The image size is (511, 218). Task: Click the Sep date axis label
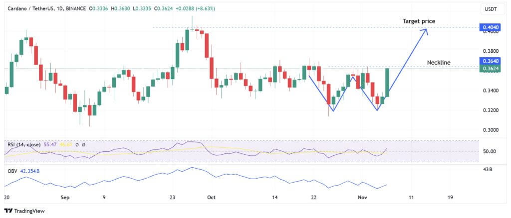click(65, 197)
